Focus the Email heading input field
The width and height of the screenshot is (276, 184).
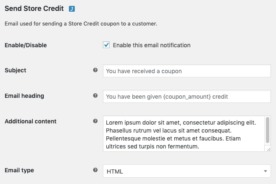[187, 96]
